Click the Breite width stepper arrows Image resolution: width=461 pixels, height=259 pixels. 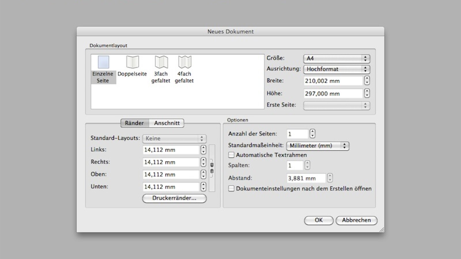tap(367, 81)
